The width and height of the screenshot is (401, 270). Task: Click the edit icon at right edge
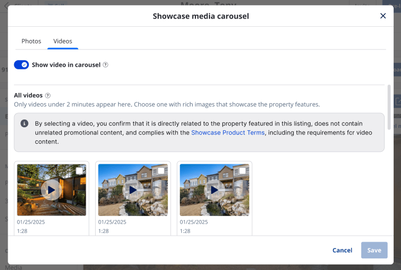click(397, 102)
